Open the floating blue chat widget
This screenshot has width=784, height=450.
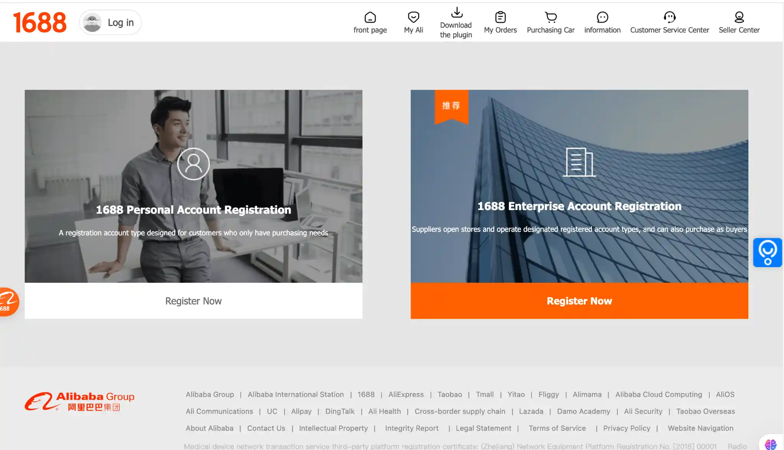(x=768, y=253)
